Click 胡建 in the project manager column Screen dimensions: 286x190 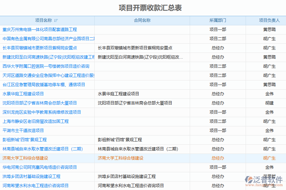[269, 103]
